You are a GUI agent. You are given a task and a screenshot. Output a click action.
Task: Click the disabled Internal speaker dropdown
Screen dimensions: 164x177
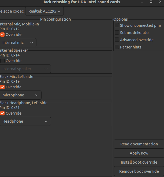tap(25, 69)
